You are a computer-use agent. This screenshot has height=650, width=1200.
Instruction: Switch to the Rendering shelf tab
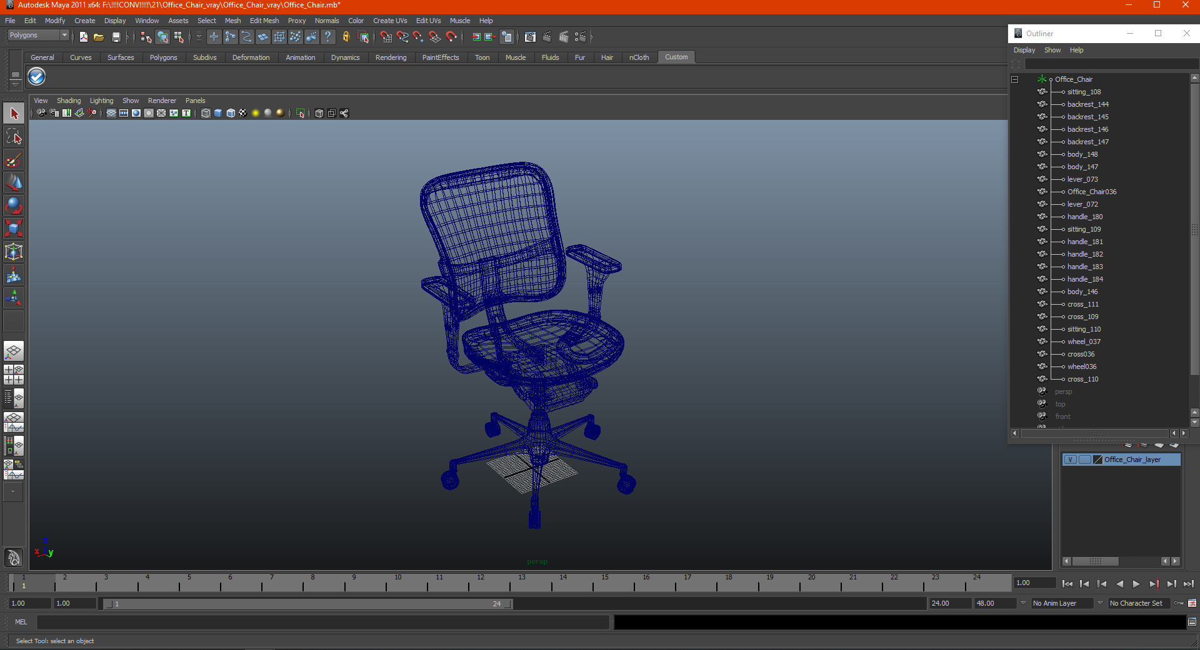tap(391, 57)
